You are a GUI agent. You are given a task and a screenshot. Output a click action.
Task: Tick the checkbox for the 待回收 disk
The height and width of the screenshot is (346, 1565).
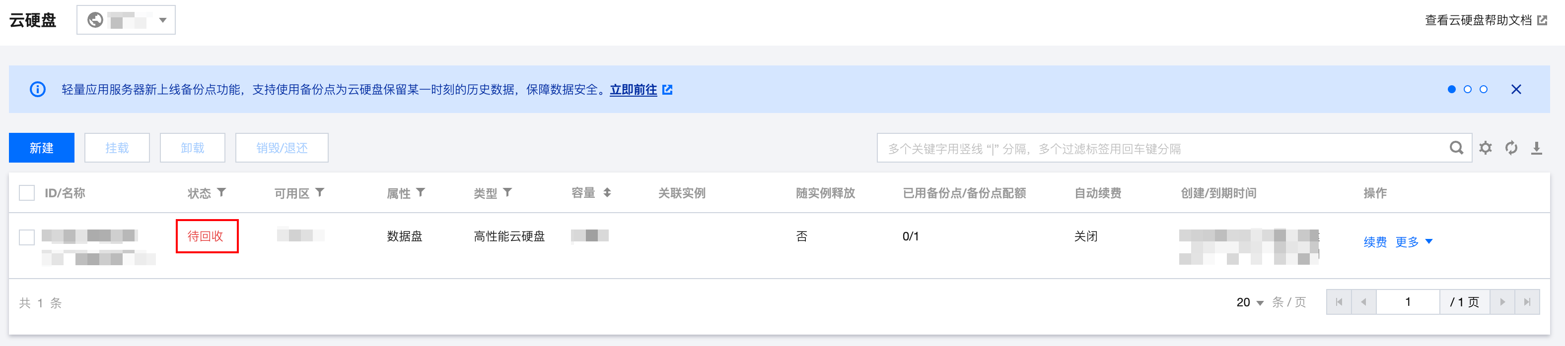(27, 237)
